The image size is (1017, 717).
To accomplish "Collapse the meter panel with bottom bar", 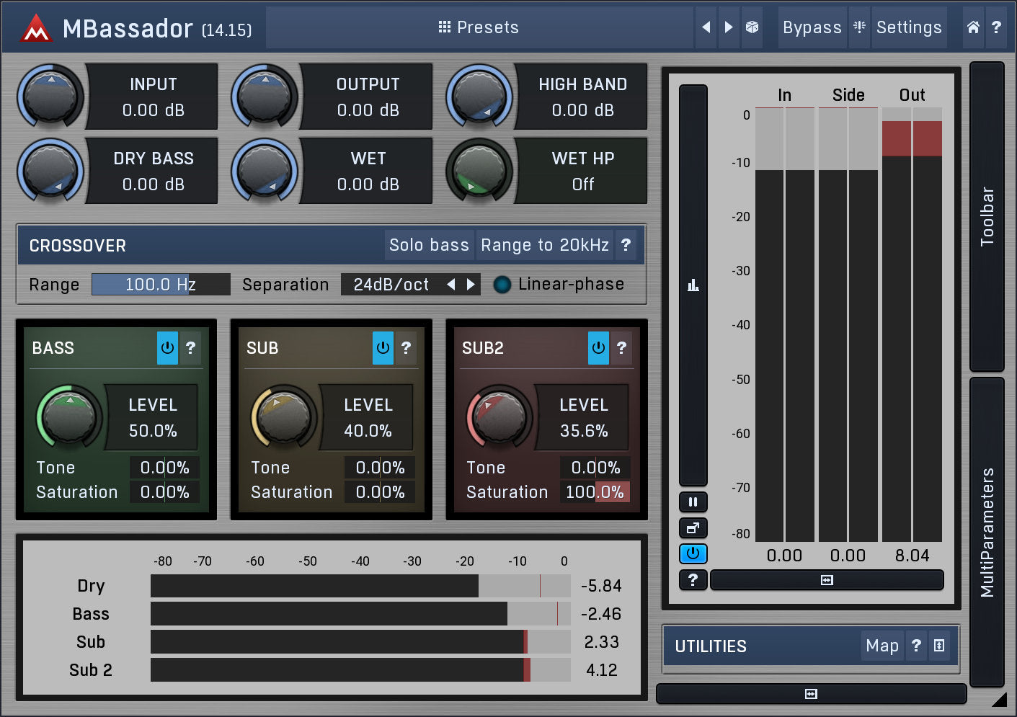I will click(x=827, y=580).
